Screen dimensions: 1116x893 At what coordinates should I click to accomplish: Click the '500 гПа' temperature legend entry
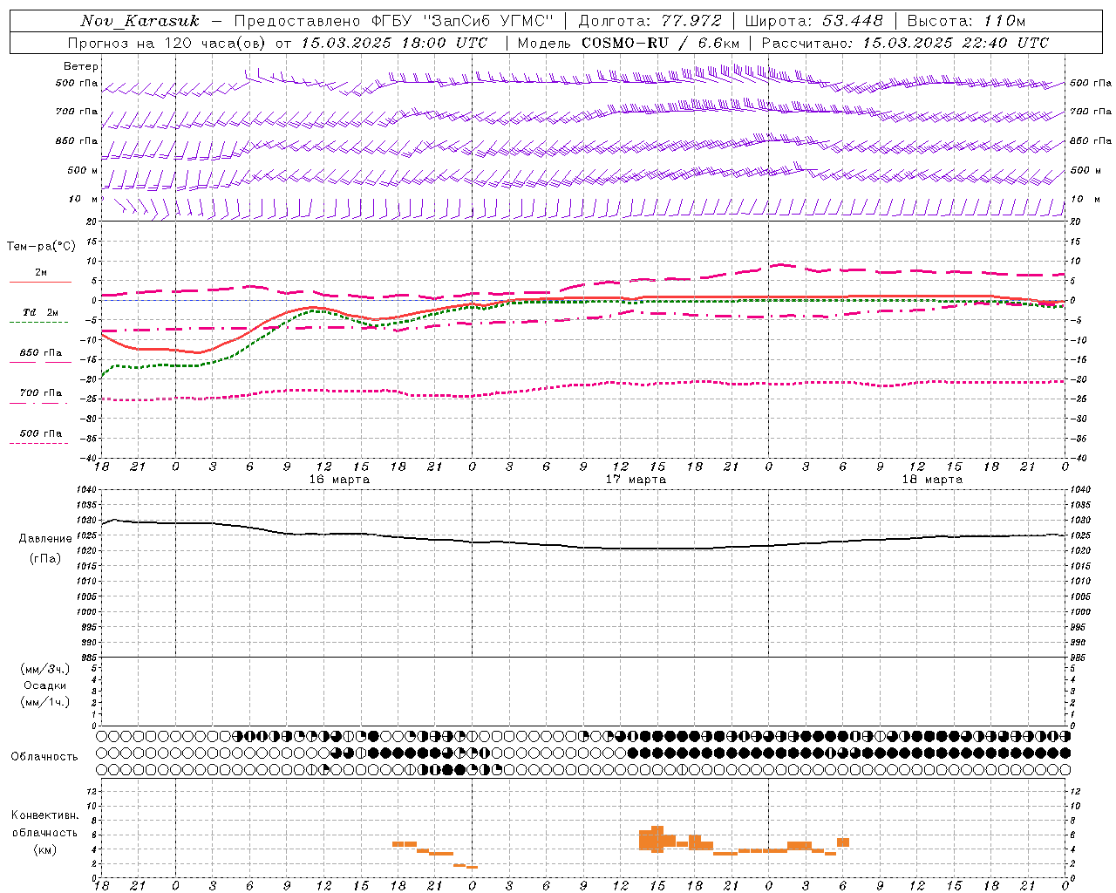(x=41, y=433)
